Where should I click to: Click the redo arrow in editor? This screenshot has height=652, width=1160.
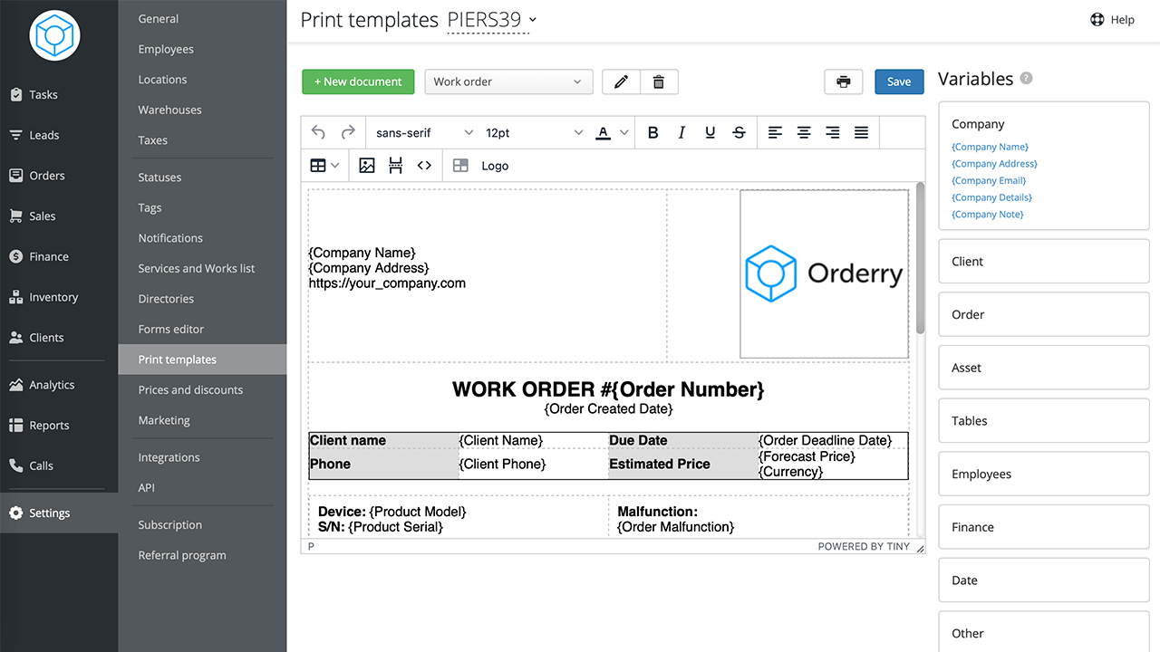[x=348, y=132]
